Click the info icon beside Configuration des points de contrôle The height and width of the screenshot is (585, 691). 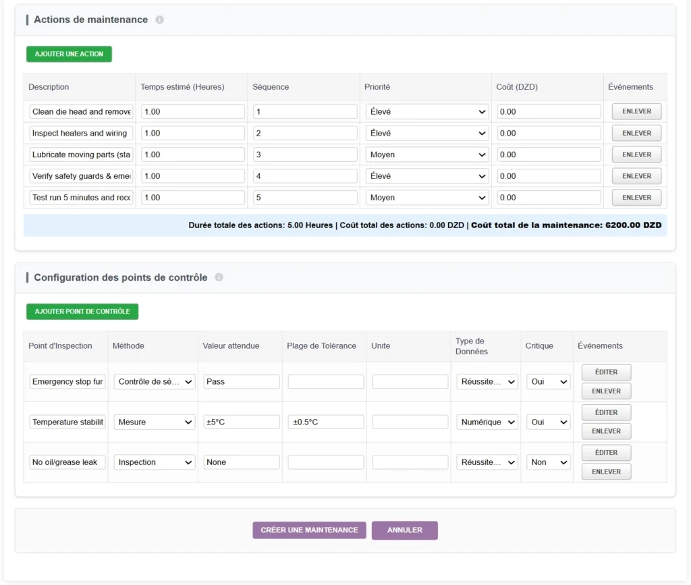[219, 277]
